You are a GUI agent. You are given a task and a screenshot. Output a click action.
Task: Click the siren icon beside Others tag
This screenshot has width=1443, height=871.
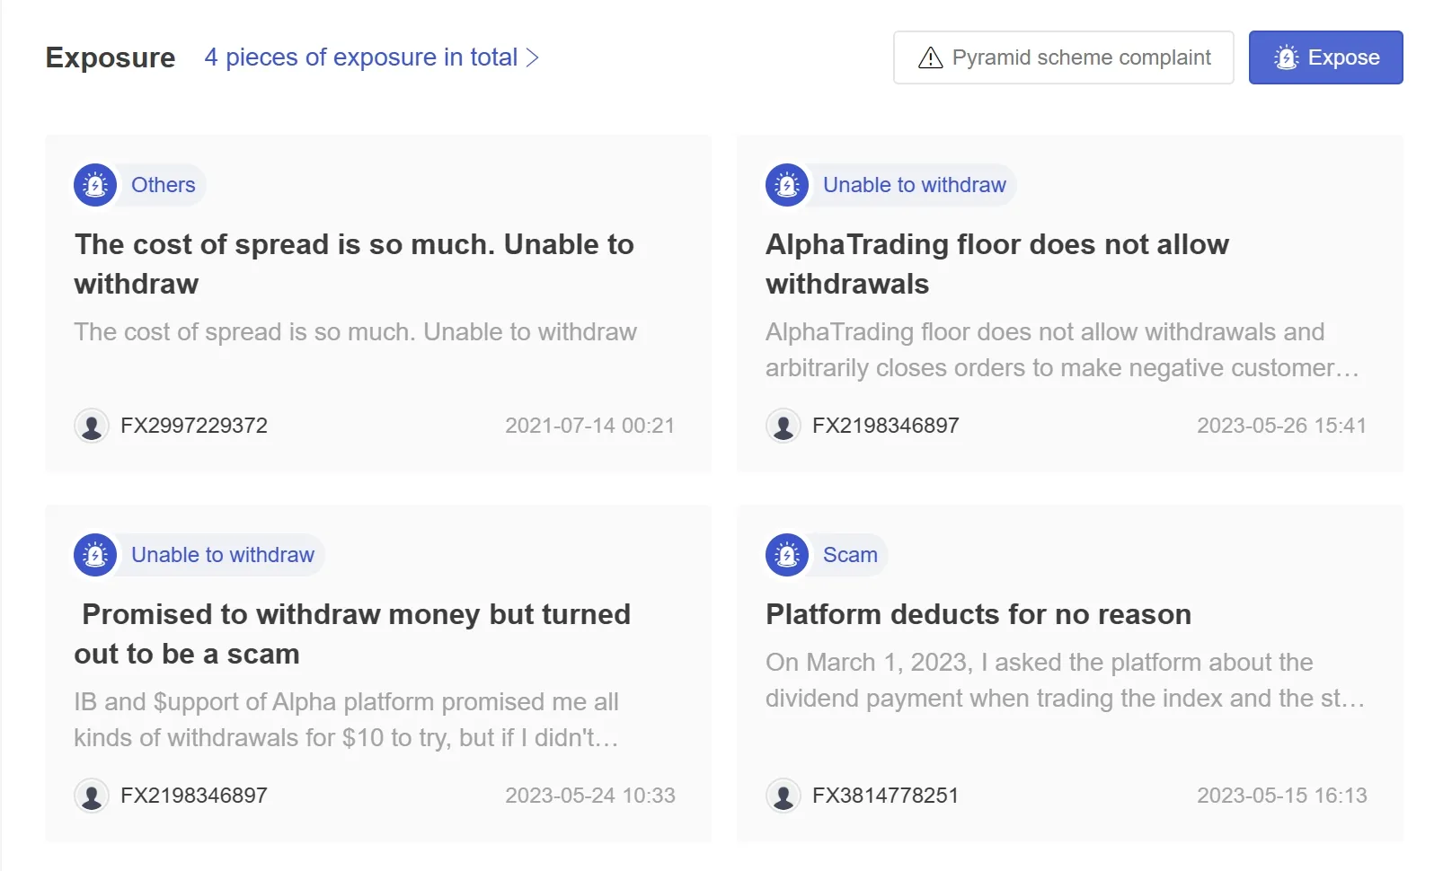tap(95, 185)
